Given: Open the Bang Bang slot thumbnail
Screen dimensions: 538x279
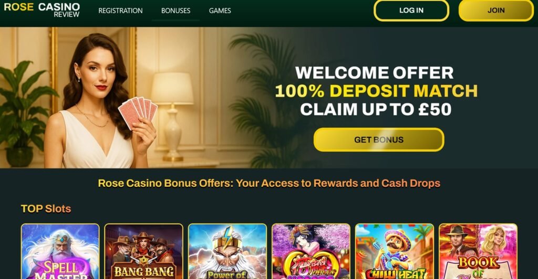Looking at the screenshot, I should point(144,251).
